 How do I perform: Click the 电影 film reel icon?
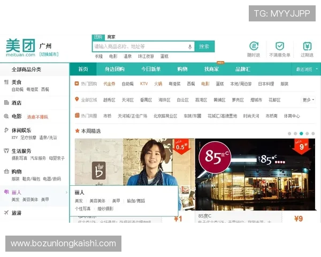click(x=6, y=116)
